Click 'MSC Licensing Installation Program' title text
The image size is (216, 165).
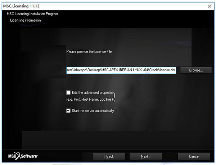click(32, 14)
